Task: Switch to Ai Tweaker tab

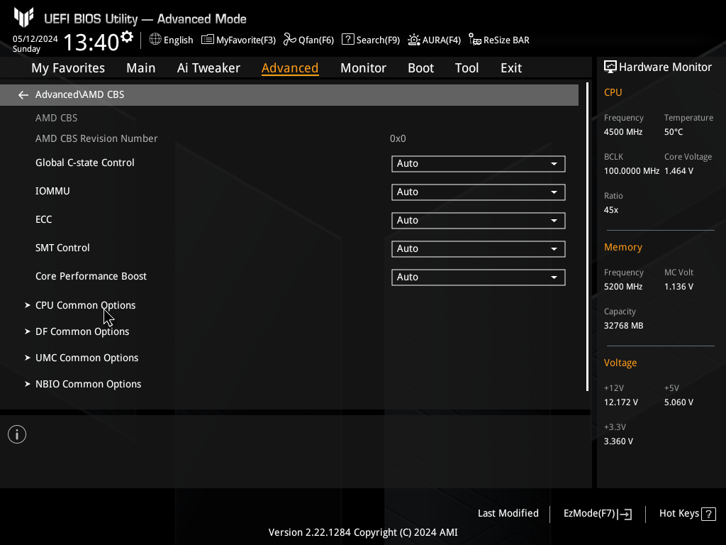Action: (208, 68)
